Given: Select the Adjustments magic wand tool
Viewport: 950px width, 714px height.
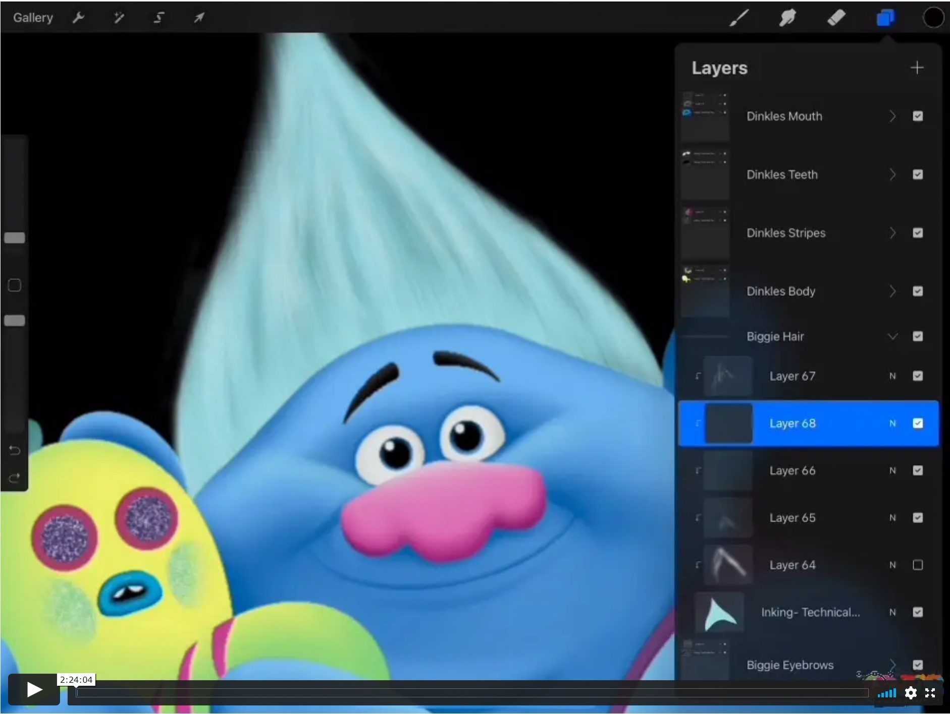Looking at the screenshot, I should [x=119, y=17].
